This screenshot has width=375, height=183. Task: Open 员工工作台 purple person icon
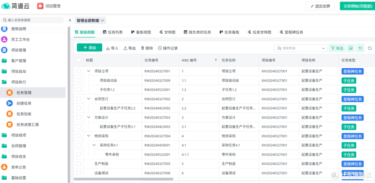(4, 40)
